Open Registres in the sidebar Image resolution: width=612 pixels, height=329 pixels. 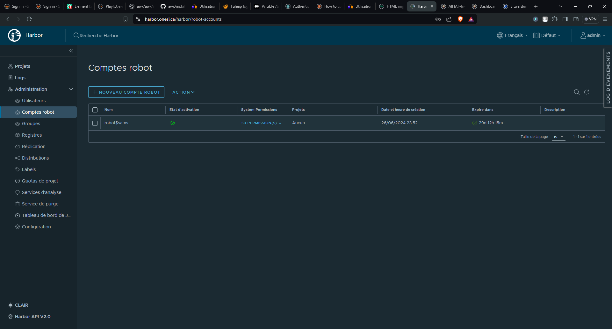[32, 135]
